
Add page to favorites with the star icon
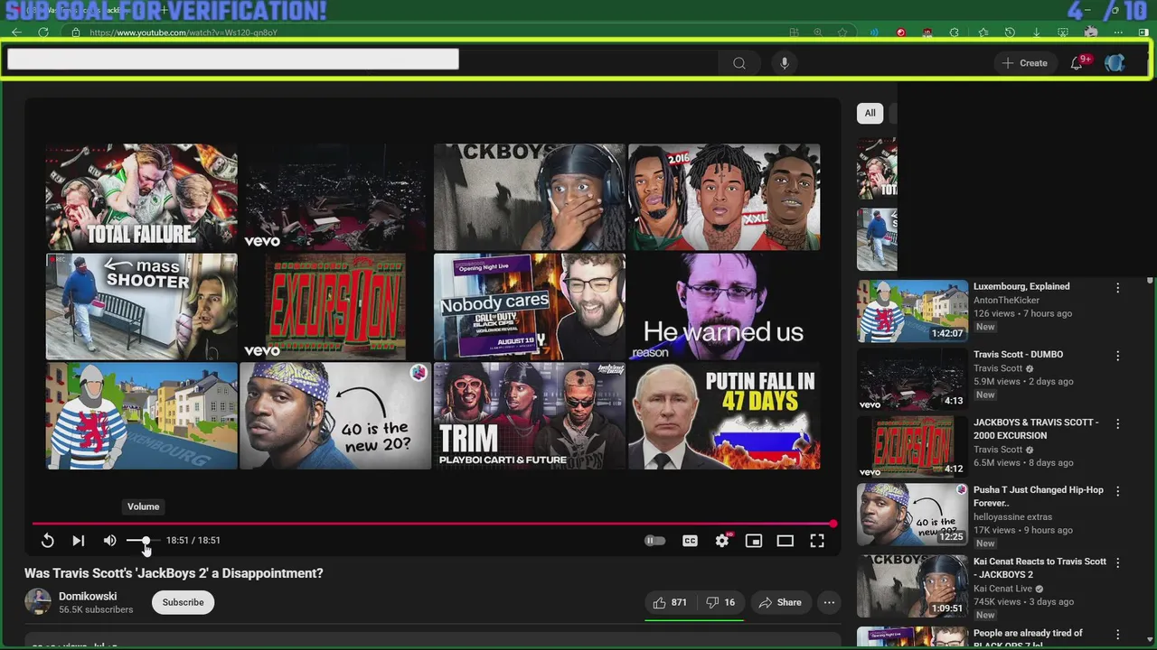(x=842, y=32)
